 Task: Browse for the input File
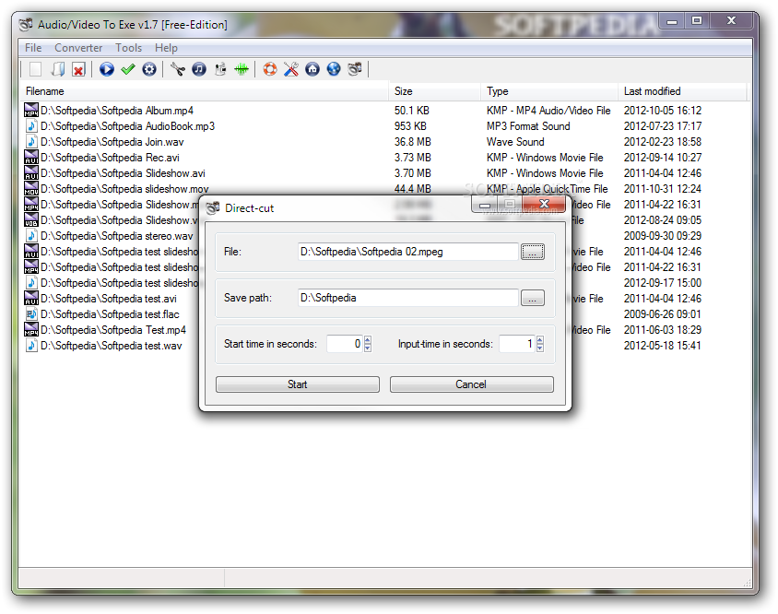point(533,252)
